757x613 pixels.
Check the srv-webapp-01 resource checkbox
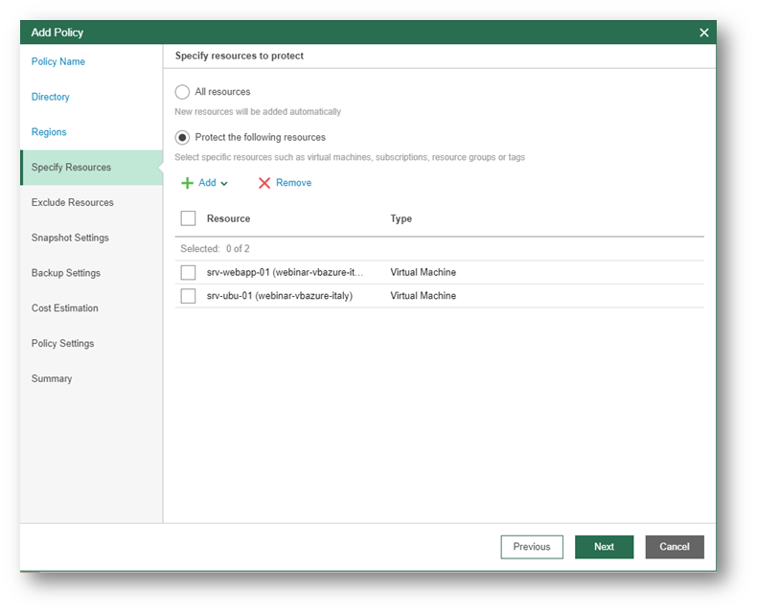[x=188, y=272]
